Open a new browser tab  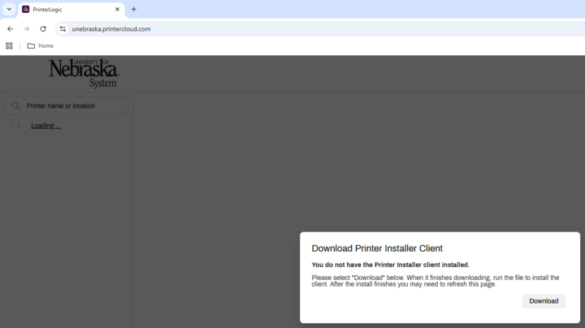133,9
